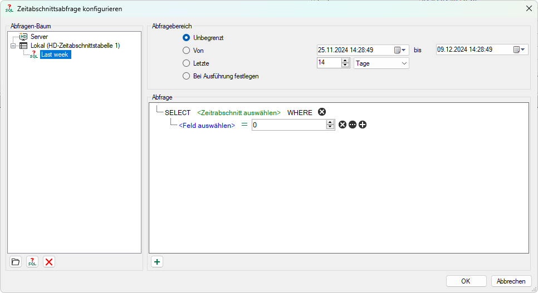Viewport: 538px width, 293px height.
Task: Click the Abbrechen button
Action: coord(511,281)
